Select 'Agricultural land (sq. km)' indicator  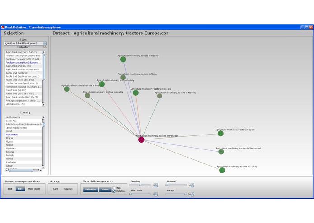(x=23, y=66)
